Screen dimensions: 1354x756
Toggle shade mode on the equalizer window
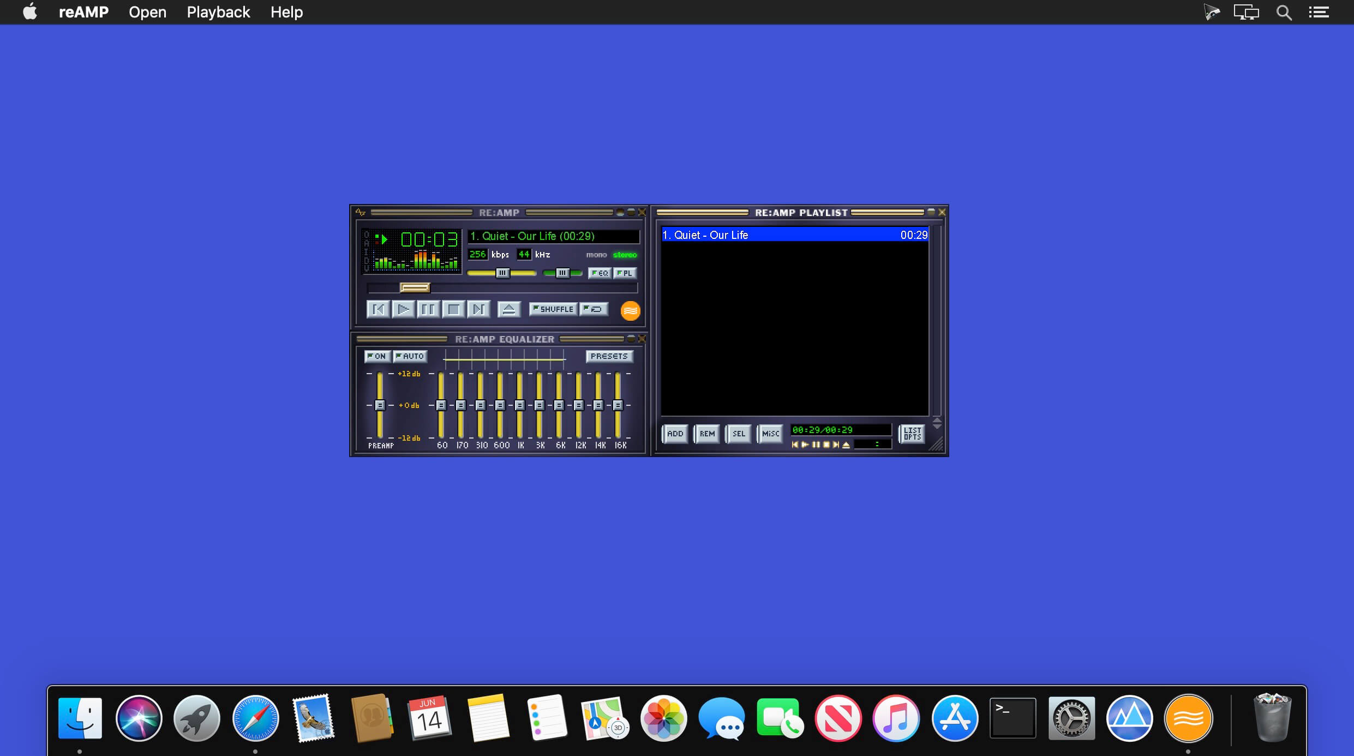point(631,339)
